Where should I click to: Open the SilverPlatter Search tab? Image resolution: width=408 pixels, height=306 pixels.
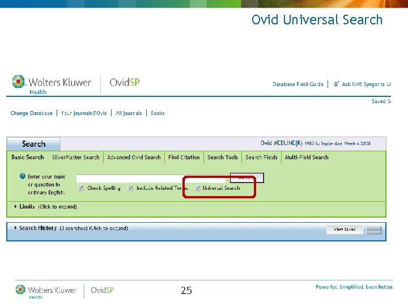coord(76,157)
